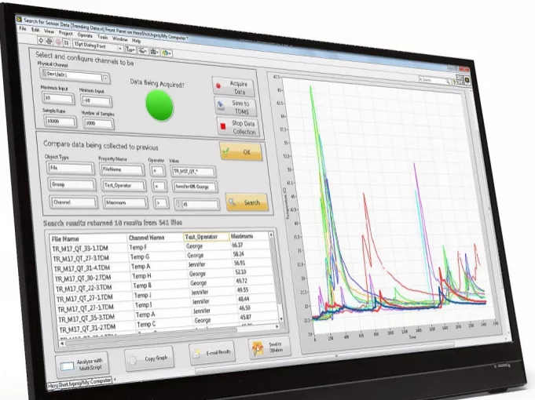Click the context help question mark icon
The image size is (535, 400).
click(454, 82)
